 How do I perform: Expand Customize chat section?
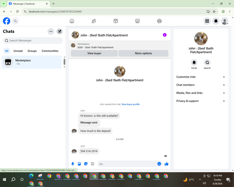pos(201,77)
